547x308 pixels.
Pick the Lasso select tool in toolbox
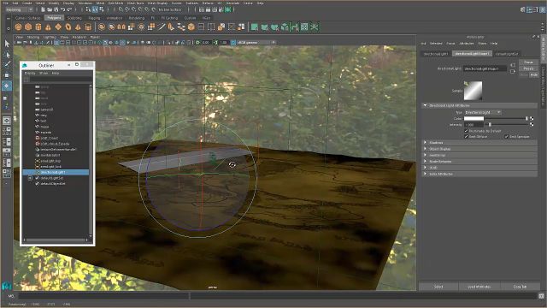tap(7, 55)
